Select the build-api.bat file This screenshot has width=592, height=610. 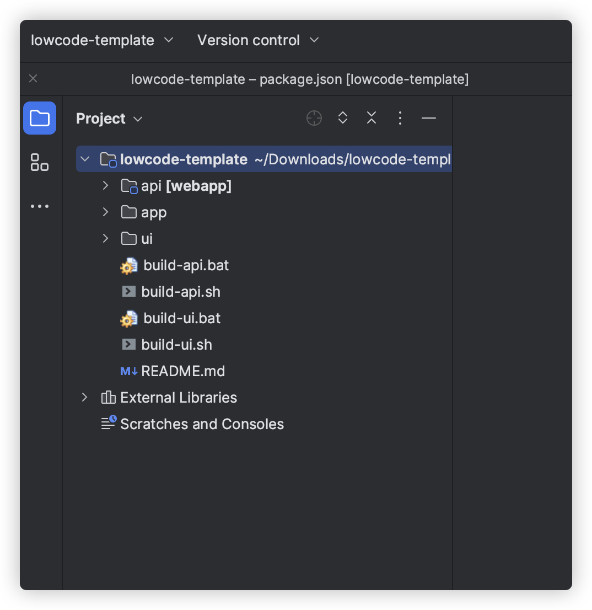[x=186, y=265]
